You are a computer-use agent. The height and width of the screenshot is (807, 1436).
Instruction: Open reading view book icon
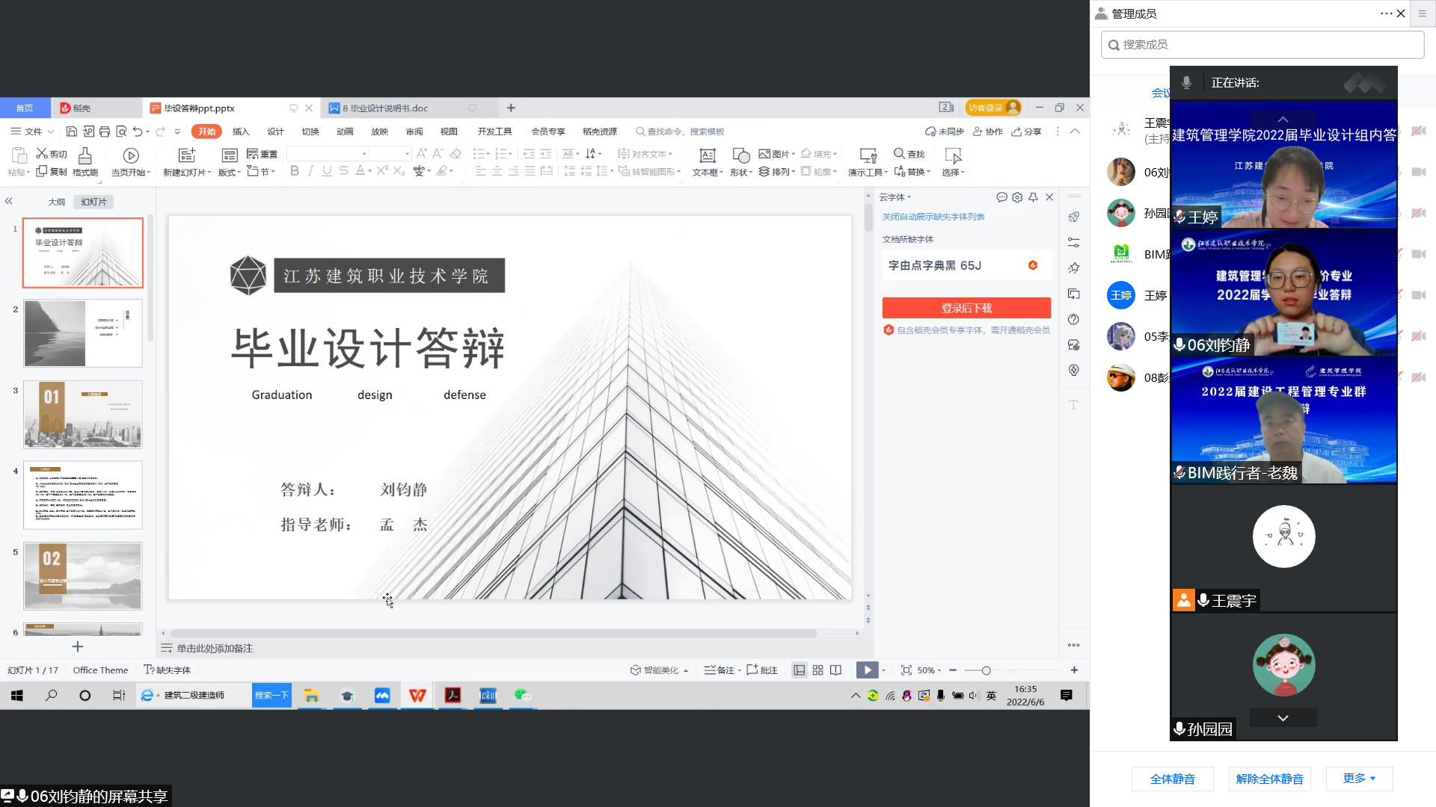[x=835, y=670]
